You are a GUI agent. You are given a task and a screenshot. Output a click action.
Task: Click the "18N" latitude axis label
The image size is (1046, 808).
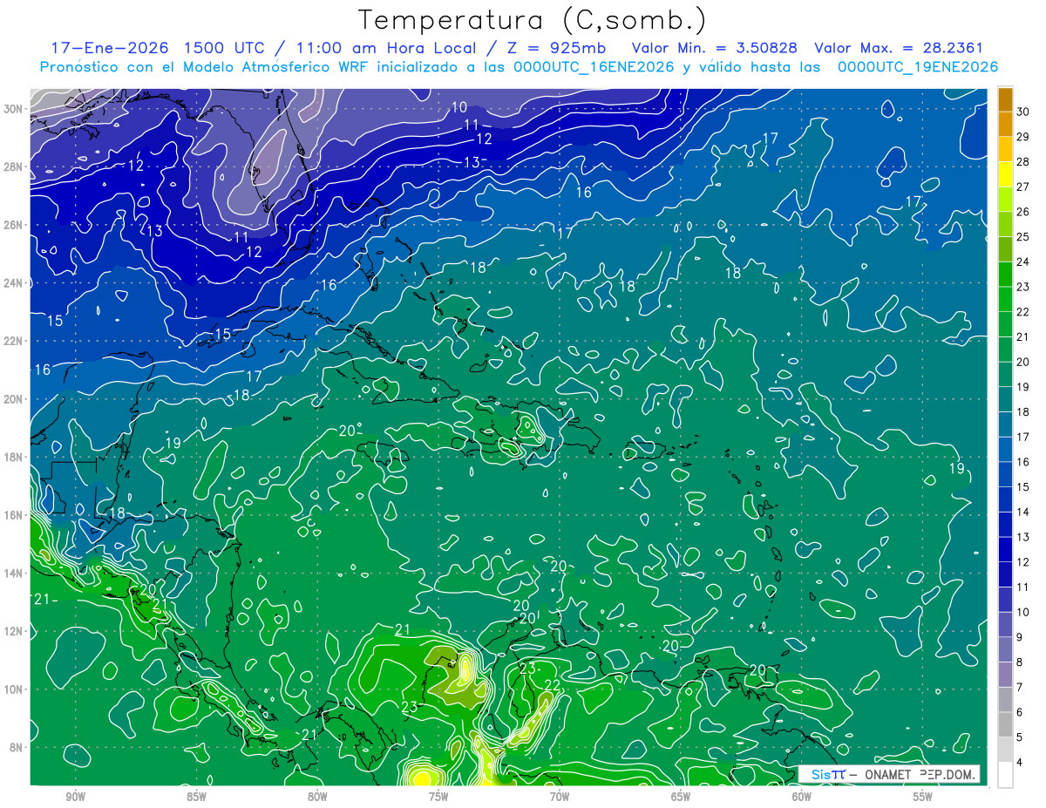pyautogui.click(x=15, y=457)
